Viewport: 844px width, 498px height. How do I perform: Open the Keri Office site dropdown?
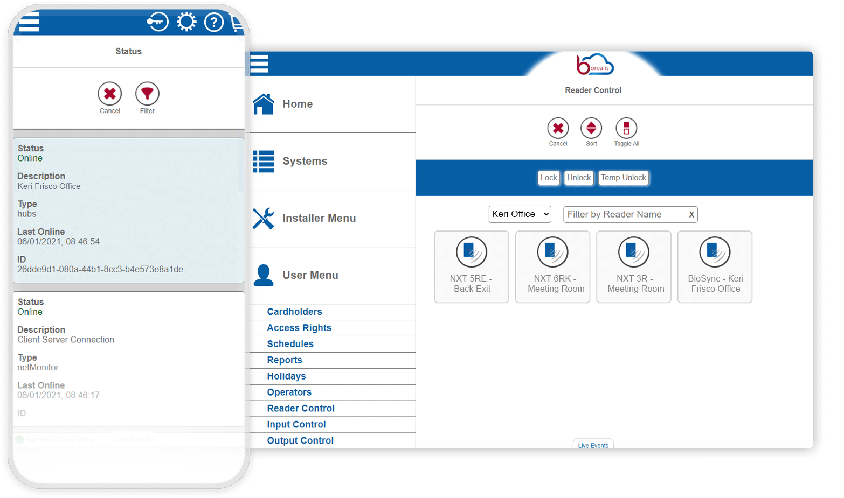[x=520, y=214]
